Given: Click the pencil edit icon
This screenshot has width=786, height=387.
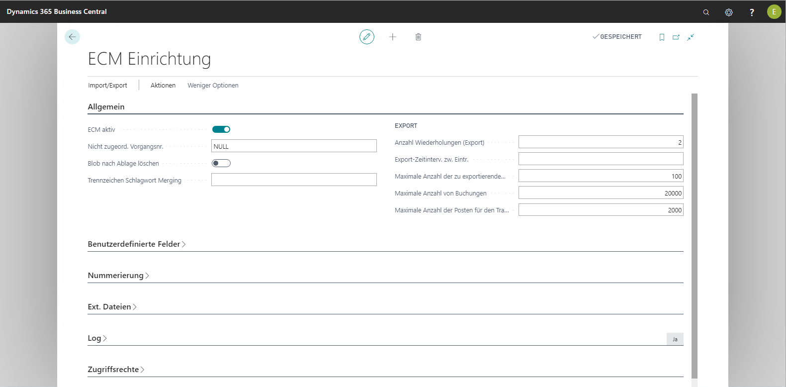Looking at the screenshot, I should [367, 37].
